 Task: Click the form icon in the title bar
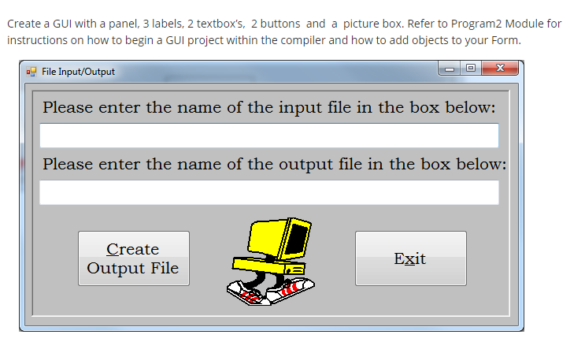[31, 72]
